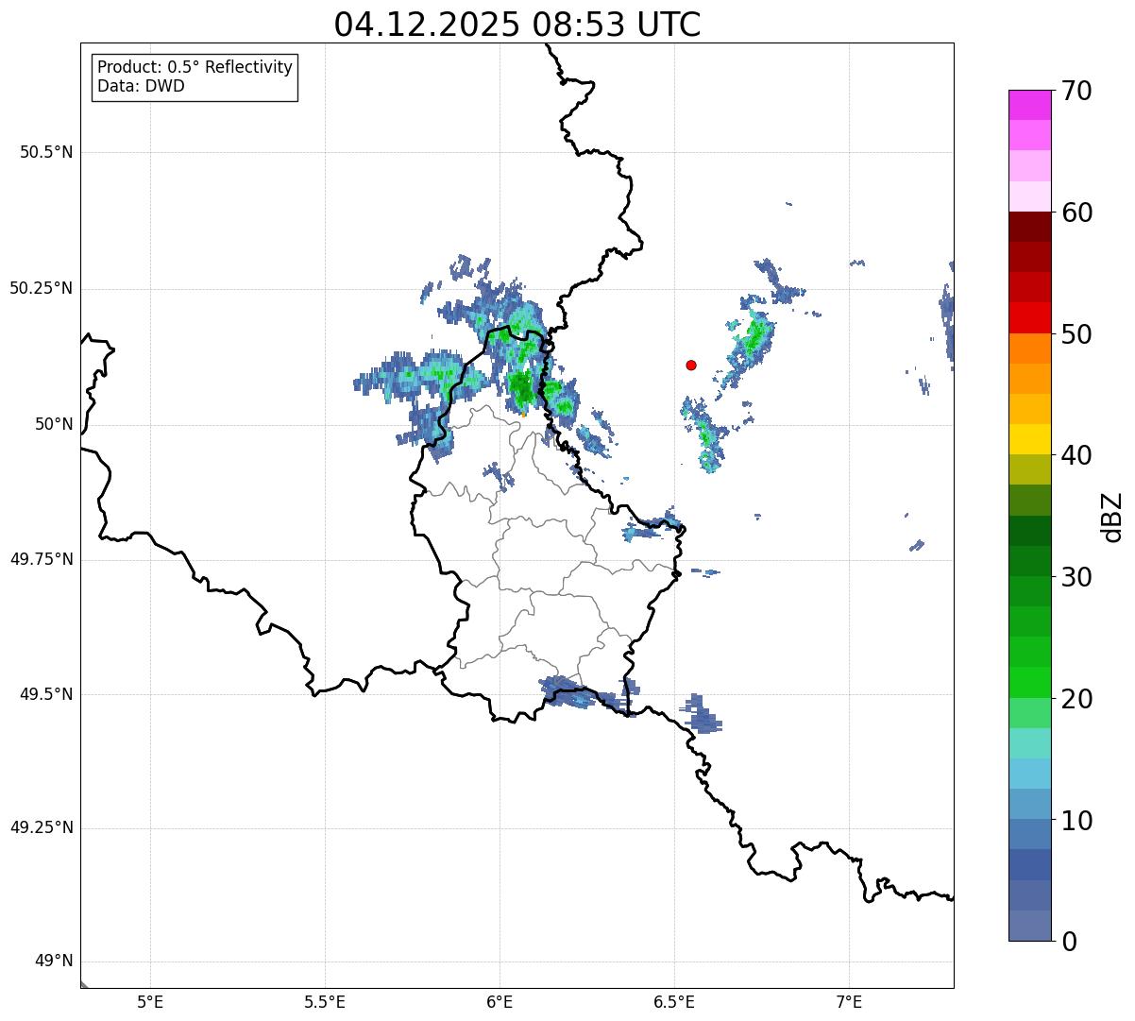The height and width of the screenshot is (1021, 1135).
Task: Click the 'Product: 0.5° Reflectivity' text
Action: tap(195, 67)
